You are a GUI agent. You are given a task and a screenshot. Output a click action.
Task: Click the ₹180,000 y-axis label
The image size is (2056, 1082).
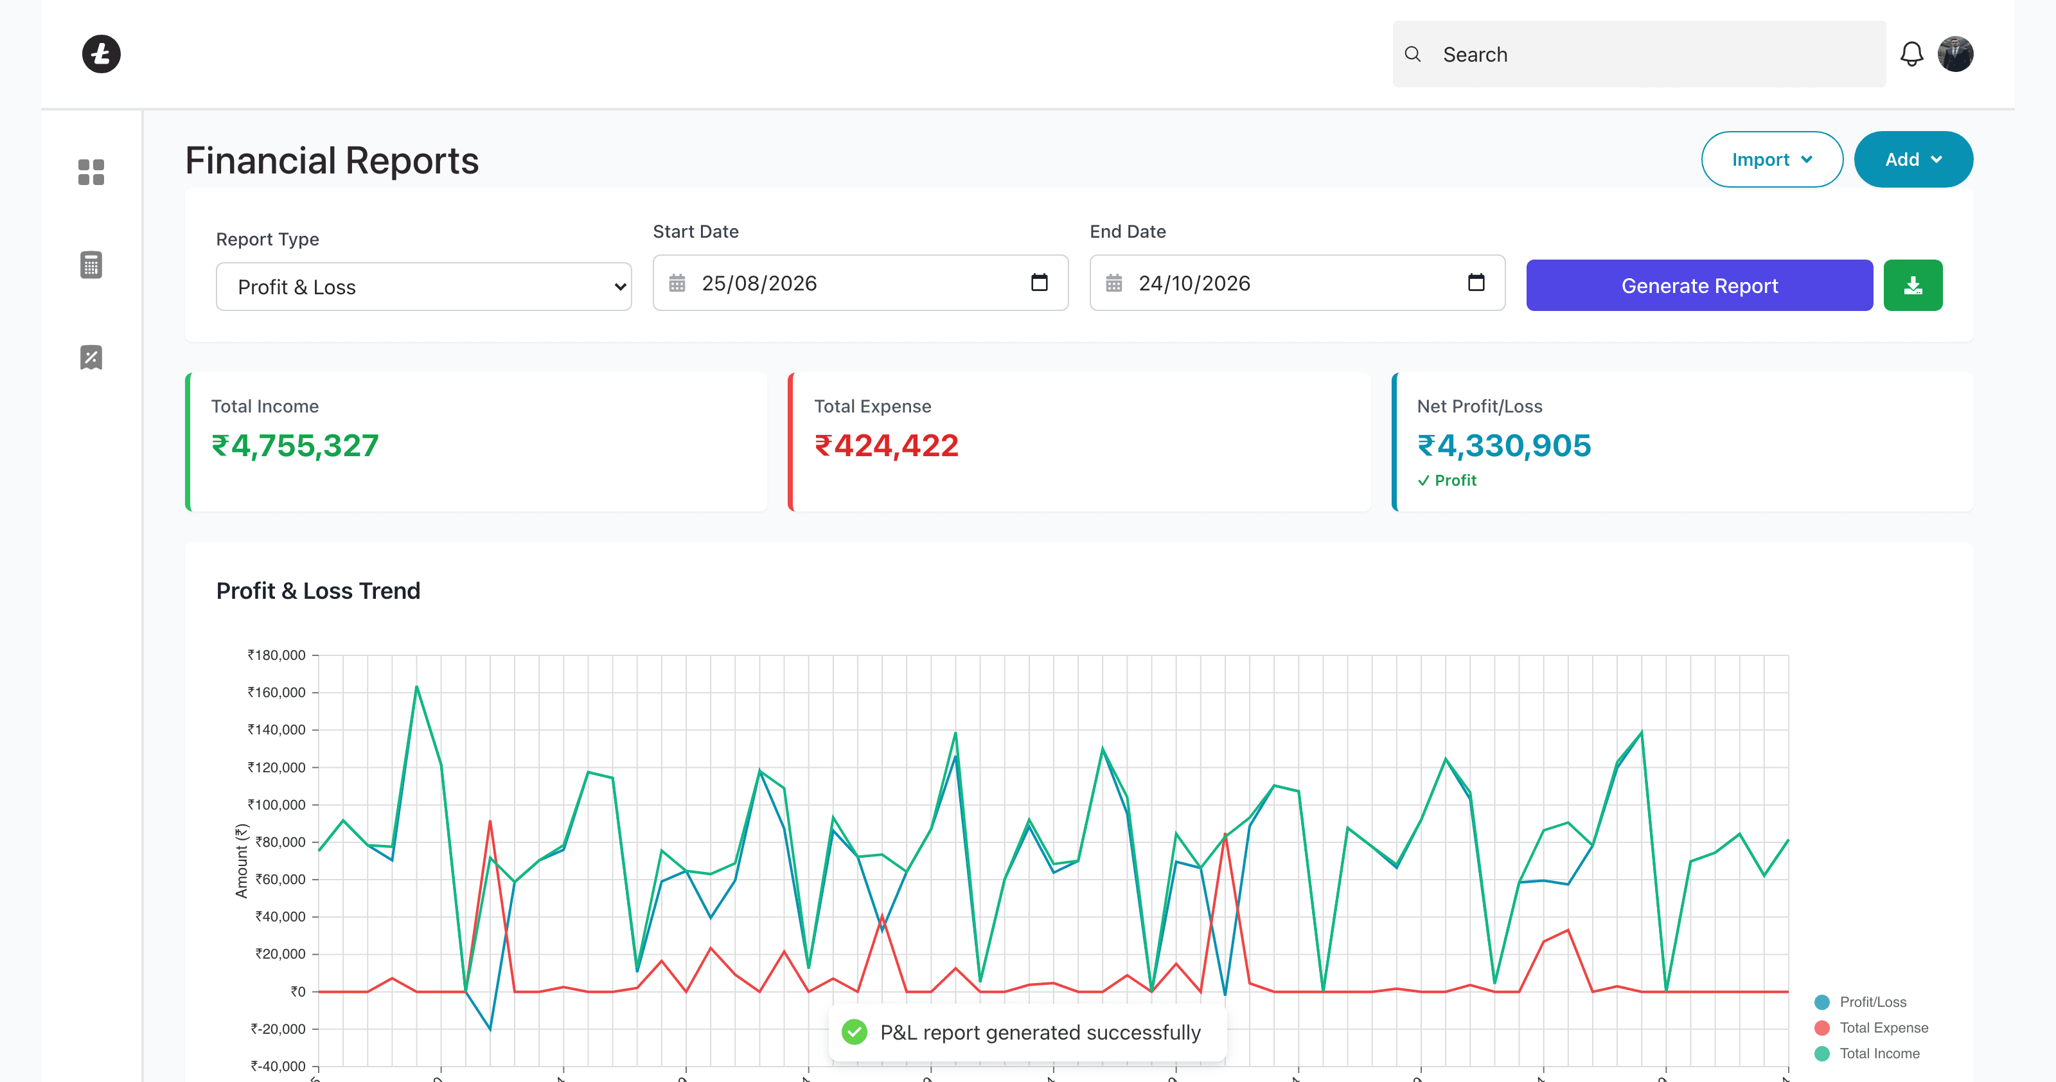click(276, 655)
